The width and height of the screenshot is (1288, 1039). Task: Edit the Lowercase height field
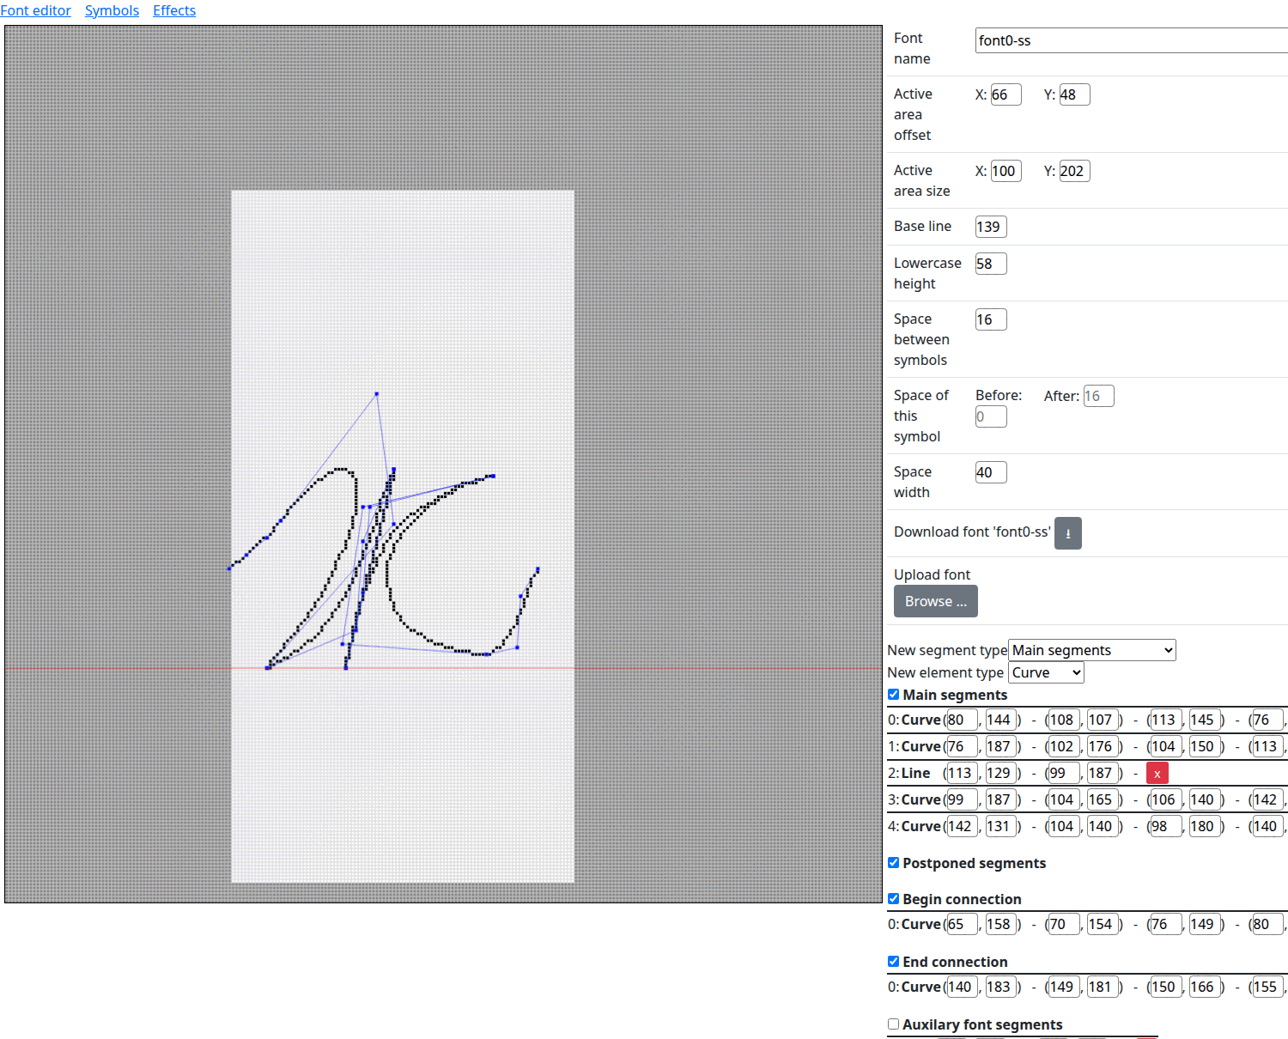click(x=991, y=264)
